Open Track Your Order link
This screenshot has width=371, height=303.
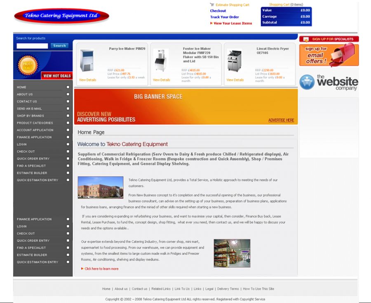tap(225, 17)
